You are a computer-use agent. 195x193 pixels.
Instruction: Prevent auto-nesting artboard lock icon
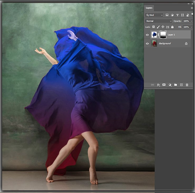tap(168, 27)
